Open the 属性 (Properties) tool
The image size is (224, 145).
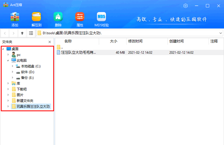[x=80, y=17]
